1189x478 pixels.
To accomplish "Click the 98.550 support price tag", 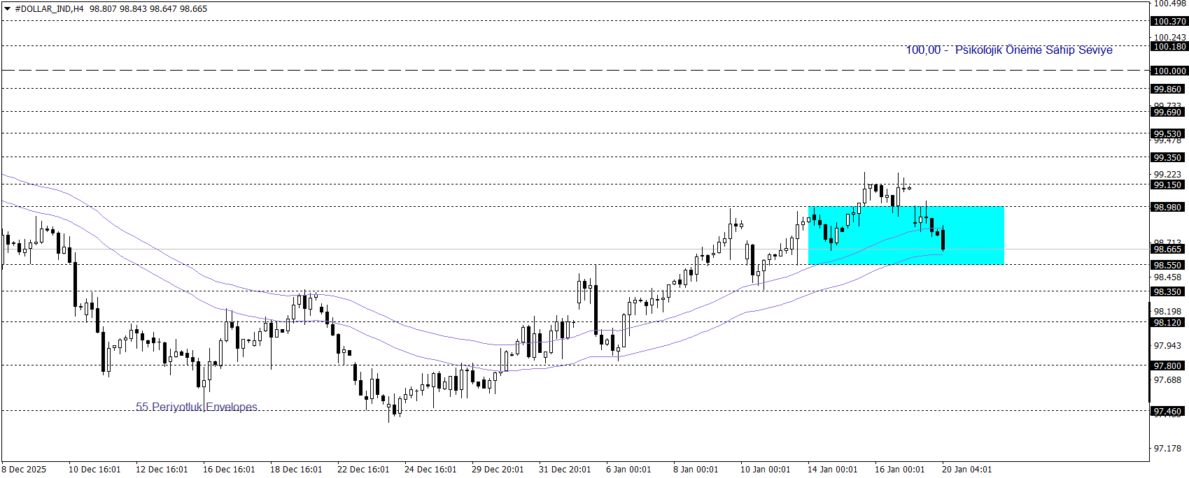I will [x=1168, y=266].
